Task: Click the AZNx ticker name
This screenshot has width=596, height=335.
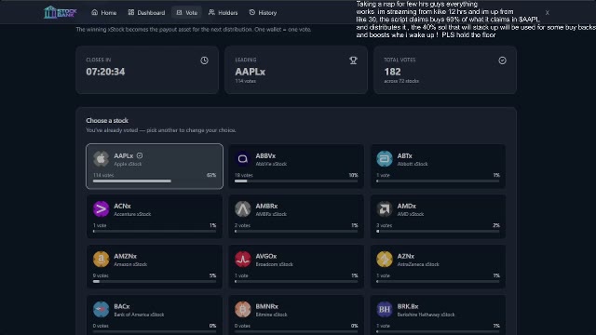Action: point(406,256)
